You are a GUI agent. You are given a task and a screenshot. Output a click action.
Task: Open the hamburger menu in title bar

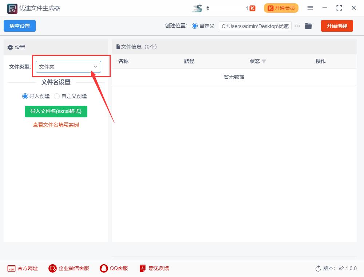pyautogui.click(x=310, y=8)
